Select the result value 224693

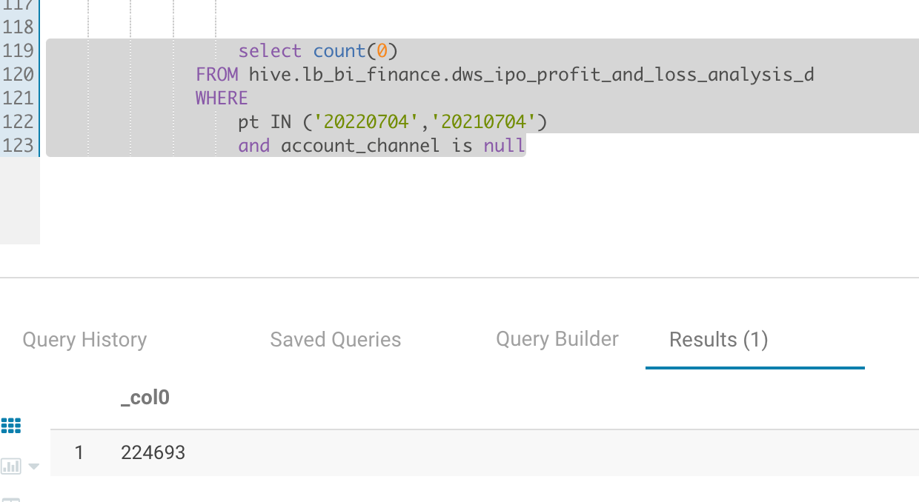click(153, 452)
